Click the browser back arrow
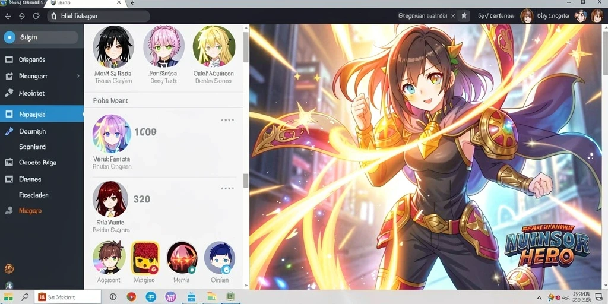608x304 pixels. (x=8, y=16)
